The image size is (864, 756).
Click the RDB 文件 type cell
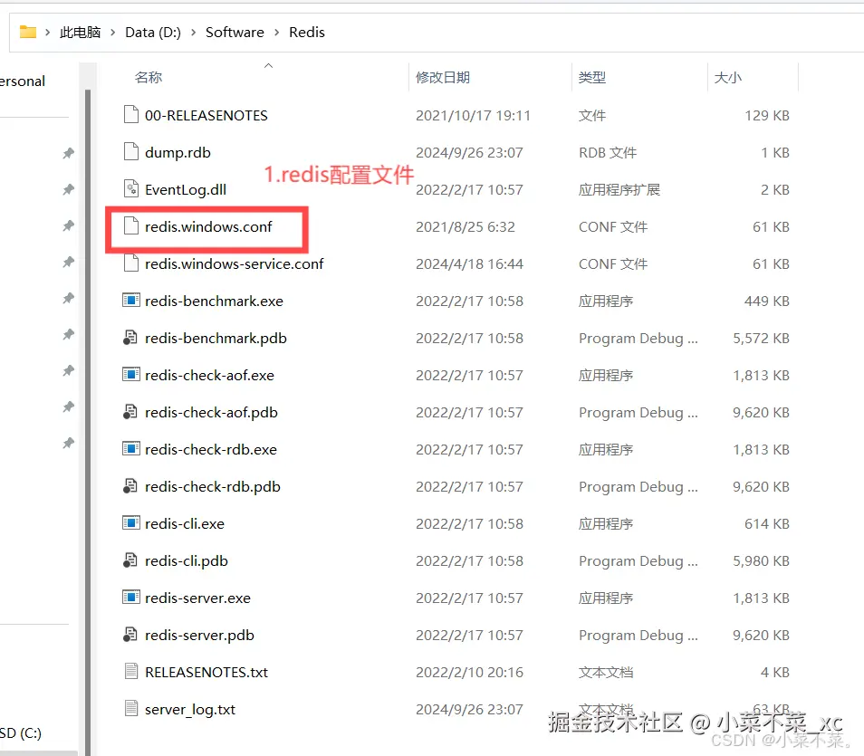(x=607, y=153)
